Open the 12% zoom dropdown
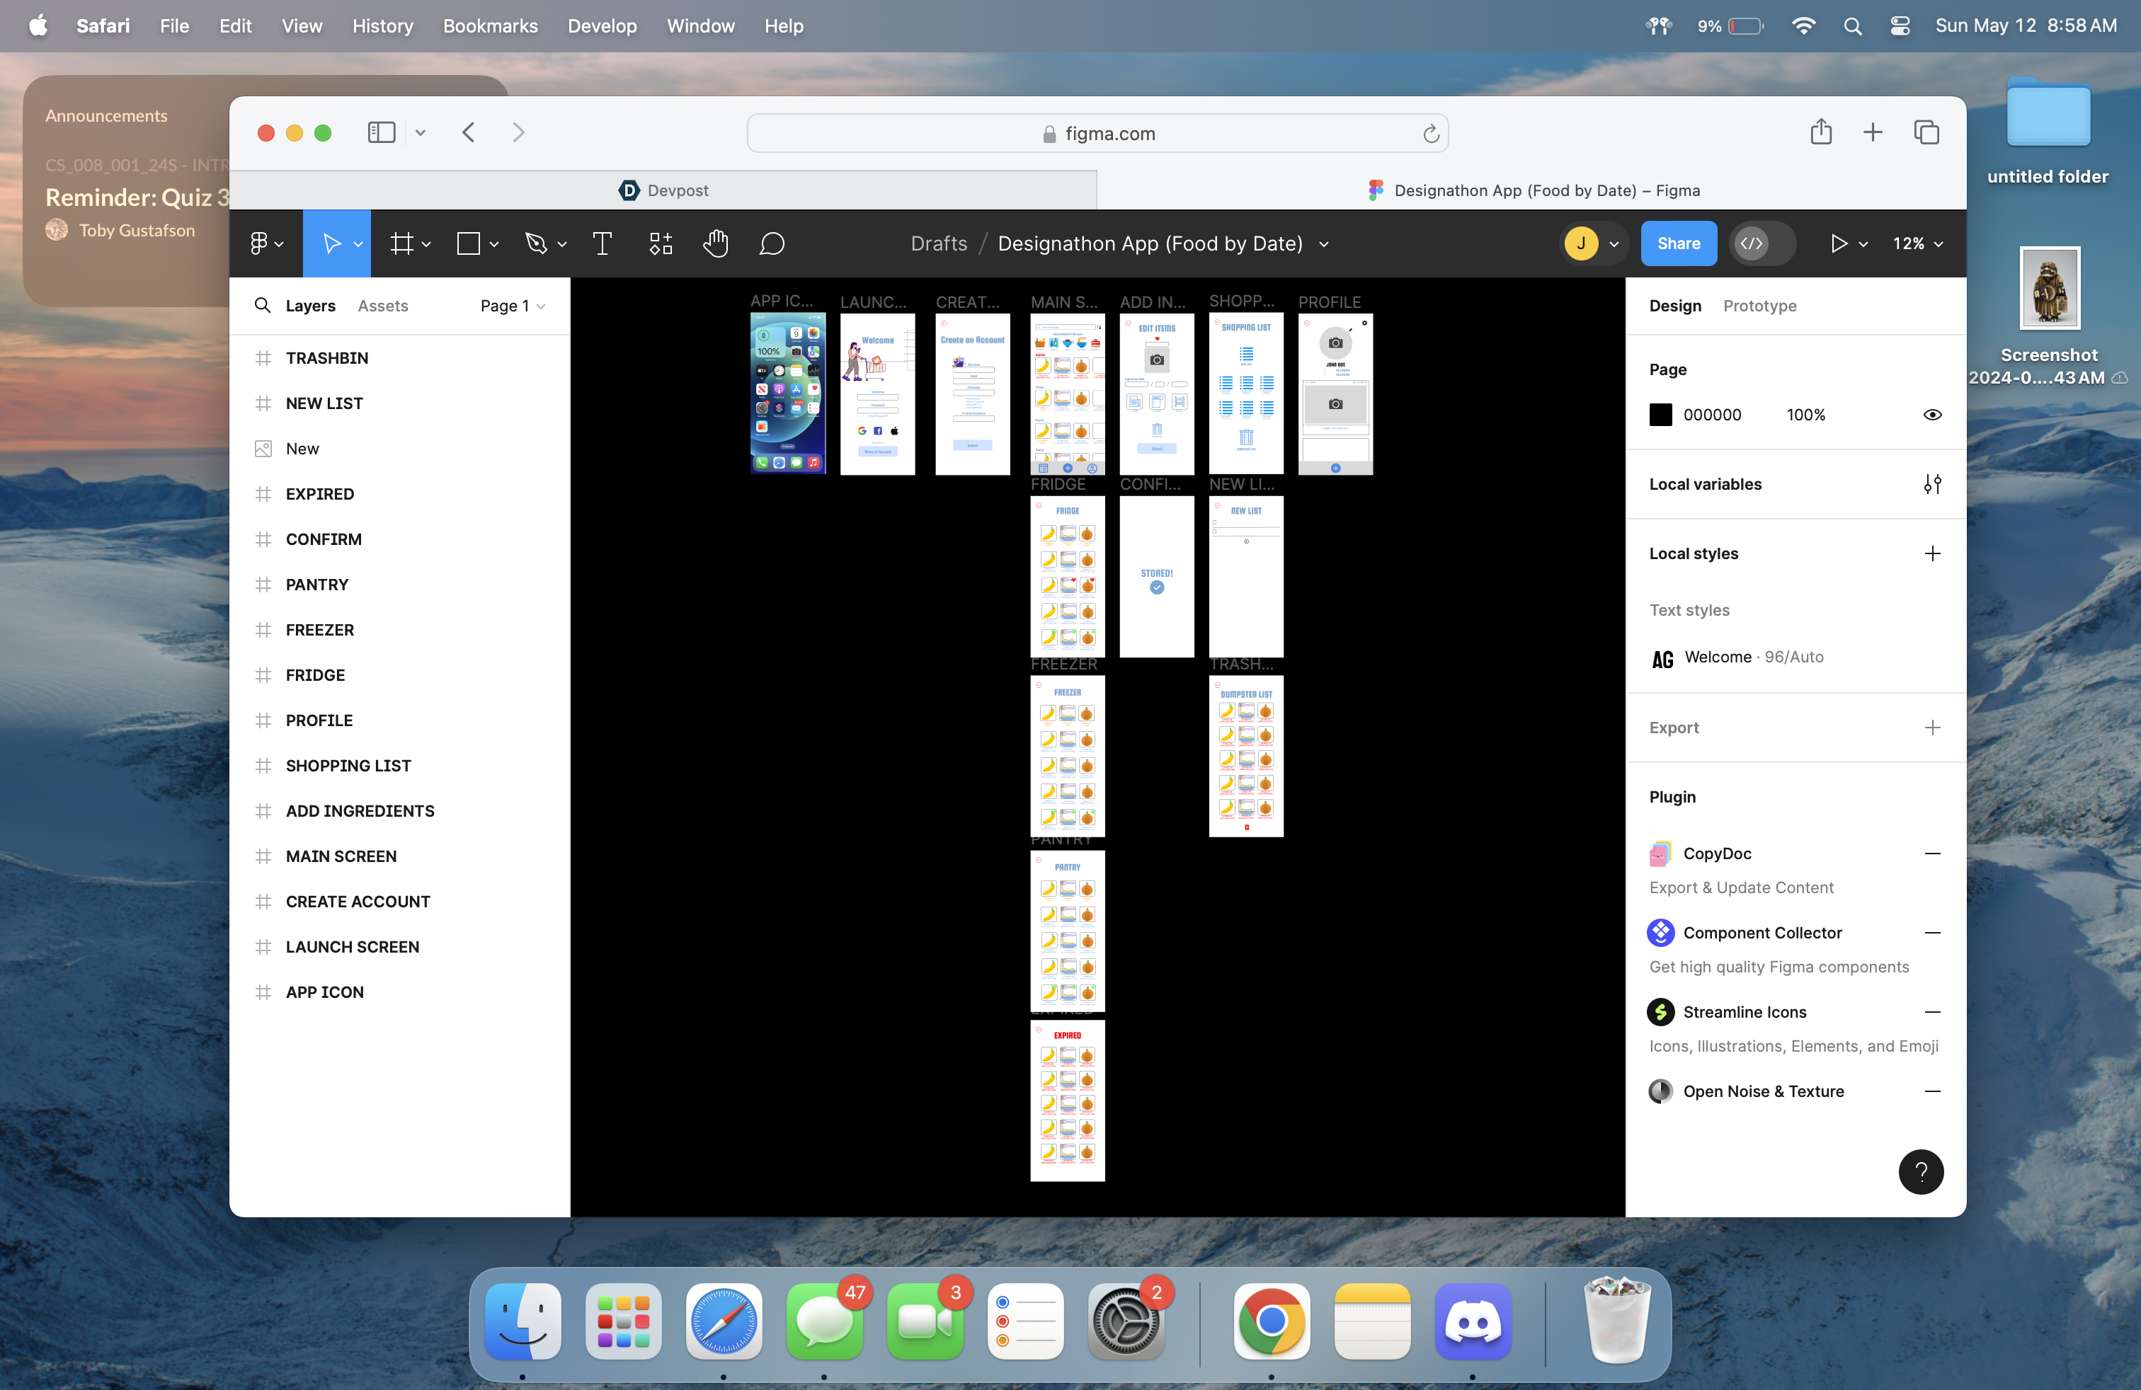The height and width of the screenshot is (1390, 2141). (1917, 243)
